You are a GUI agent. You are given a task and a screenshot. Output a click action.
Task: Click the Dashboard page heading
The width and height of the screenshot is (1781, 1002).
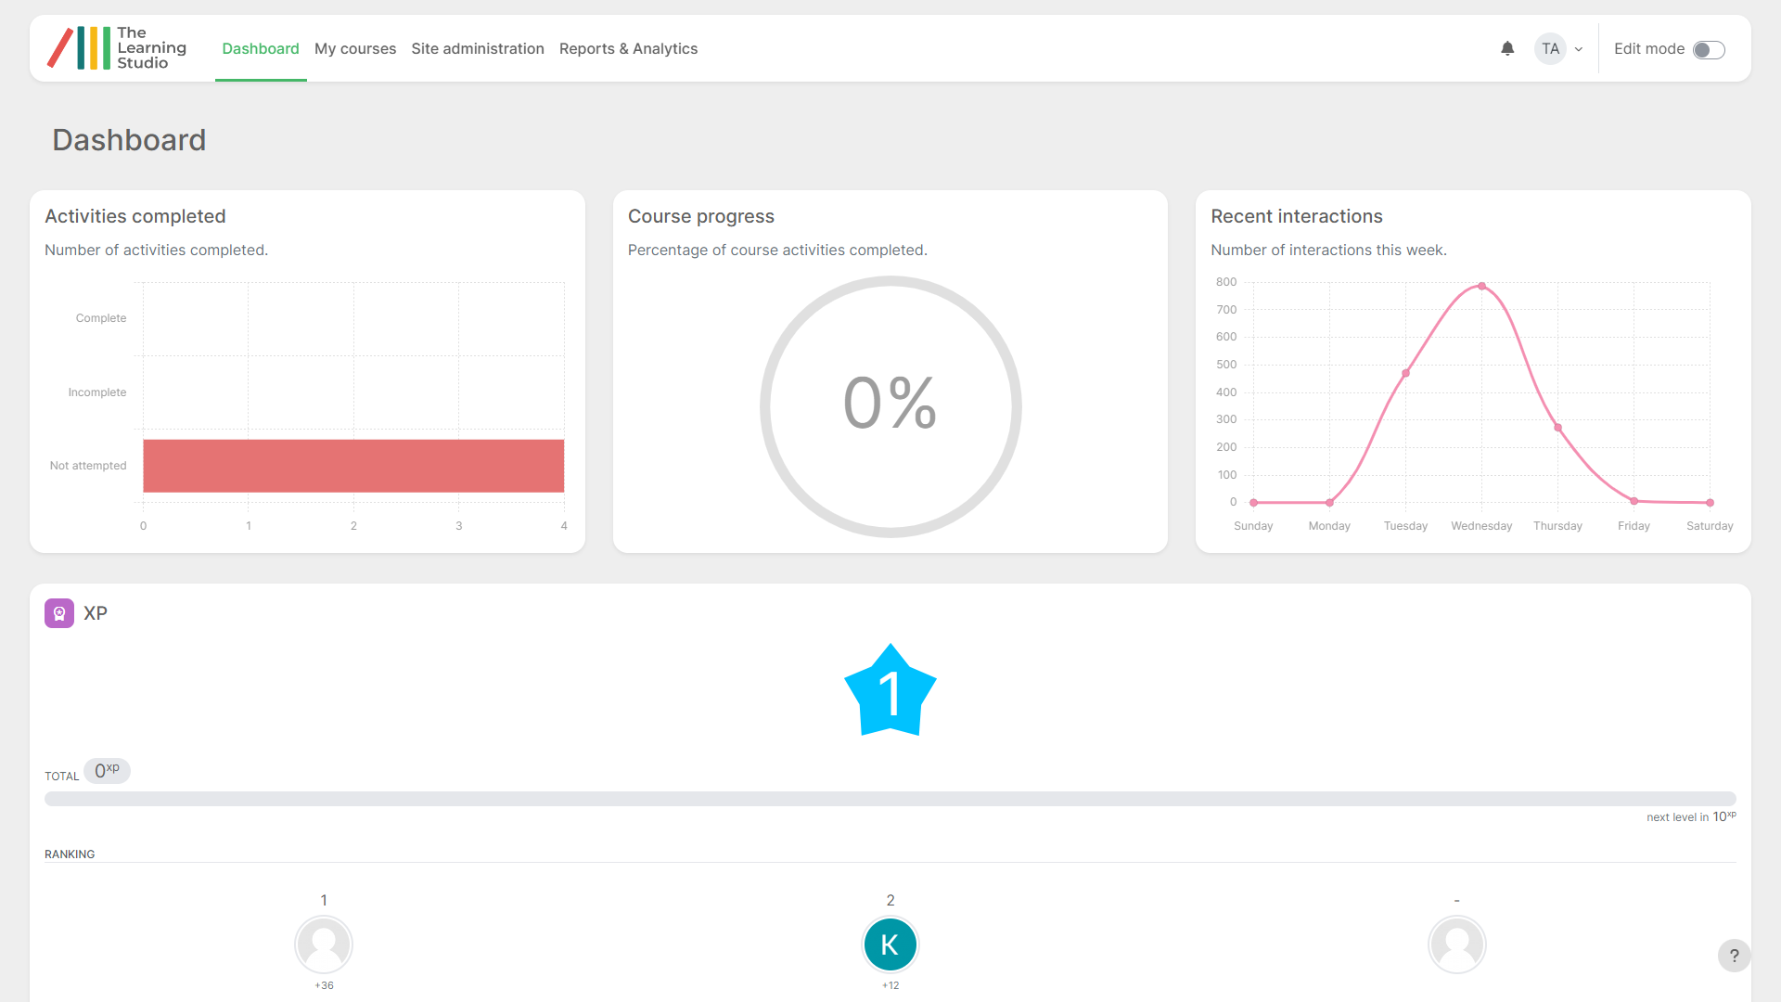tap(129, 140)
